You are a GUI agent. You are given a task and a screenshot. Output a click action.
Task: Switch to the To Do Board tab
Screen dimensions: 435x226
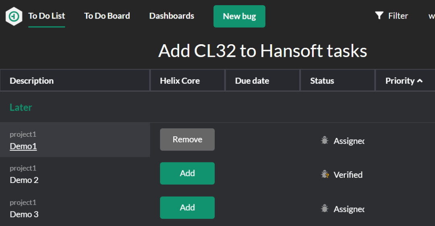pyautogui.click(x=107, y=16)
